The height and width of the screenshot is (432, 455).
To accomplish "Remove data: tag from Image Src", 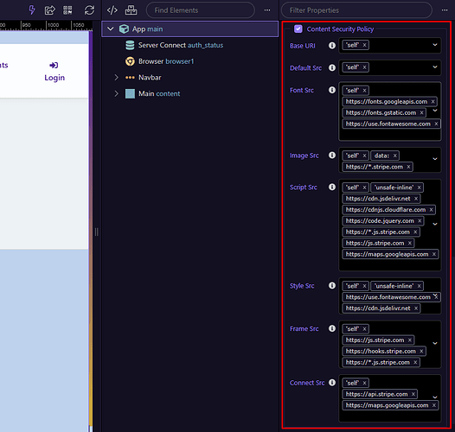I will tap(395, 156).
